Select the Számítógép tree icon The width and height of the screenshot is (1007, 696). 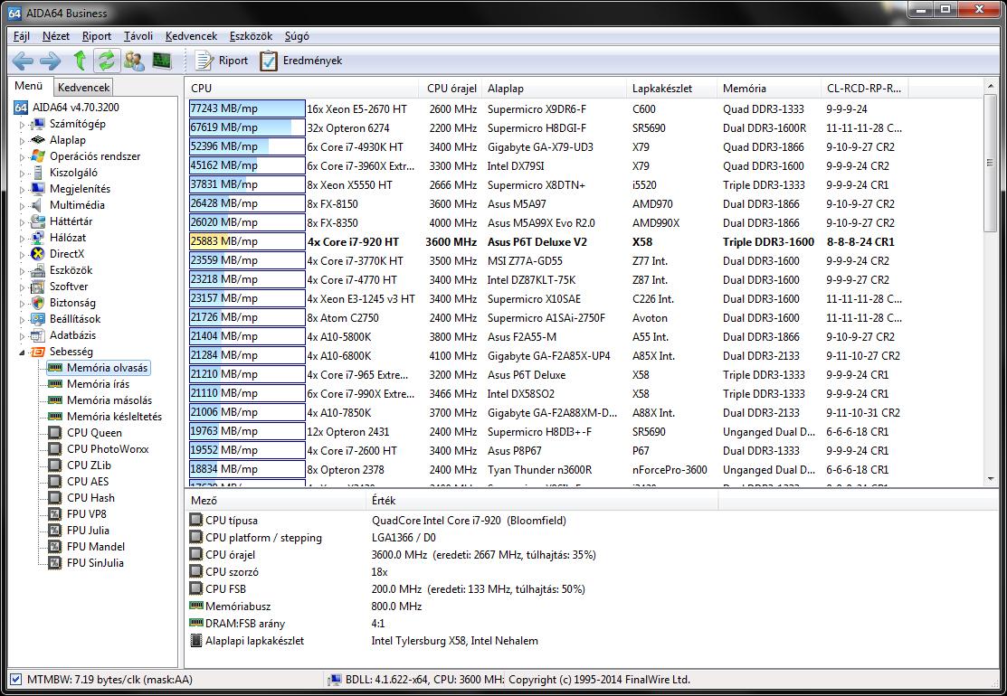tap(39, 124)
